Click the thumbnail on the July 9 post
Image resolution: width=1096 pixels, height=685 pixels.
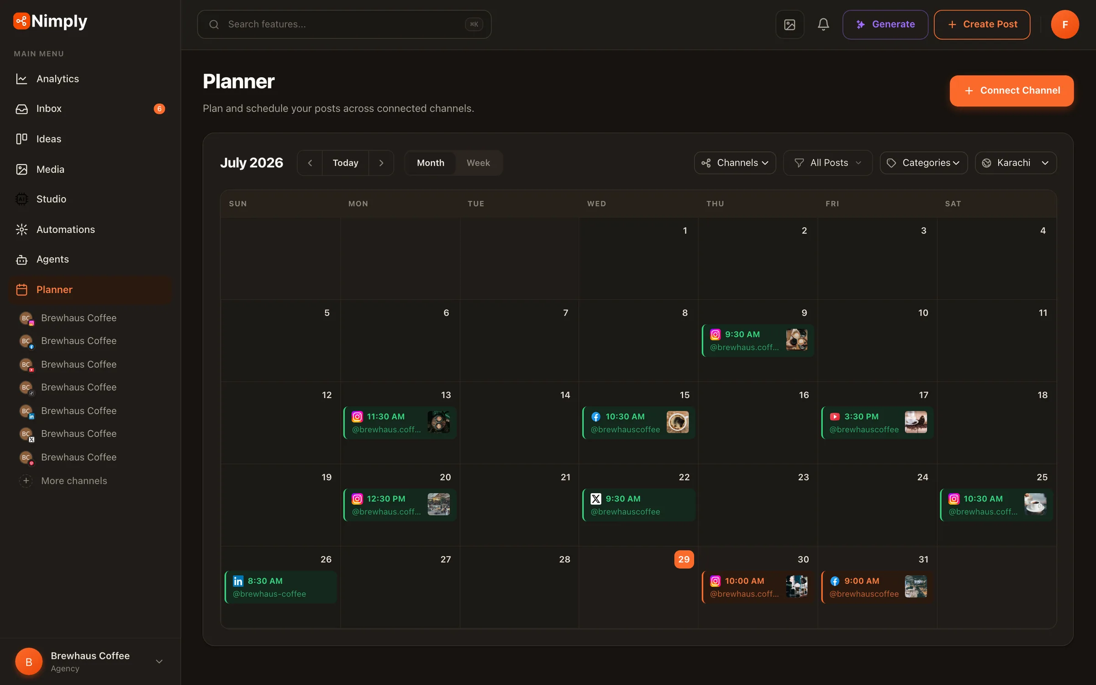pyautogui.click(x=796, y=340)
